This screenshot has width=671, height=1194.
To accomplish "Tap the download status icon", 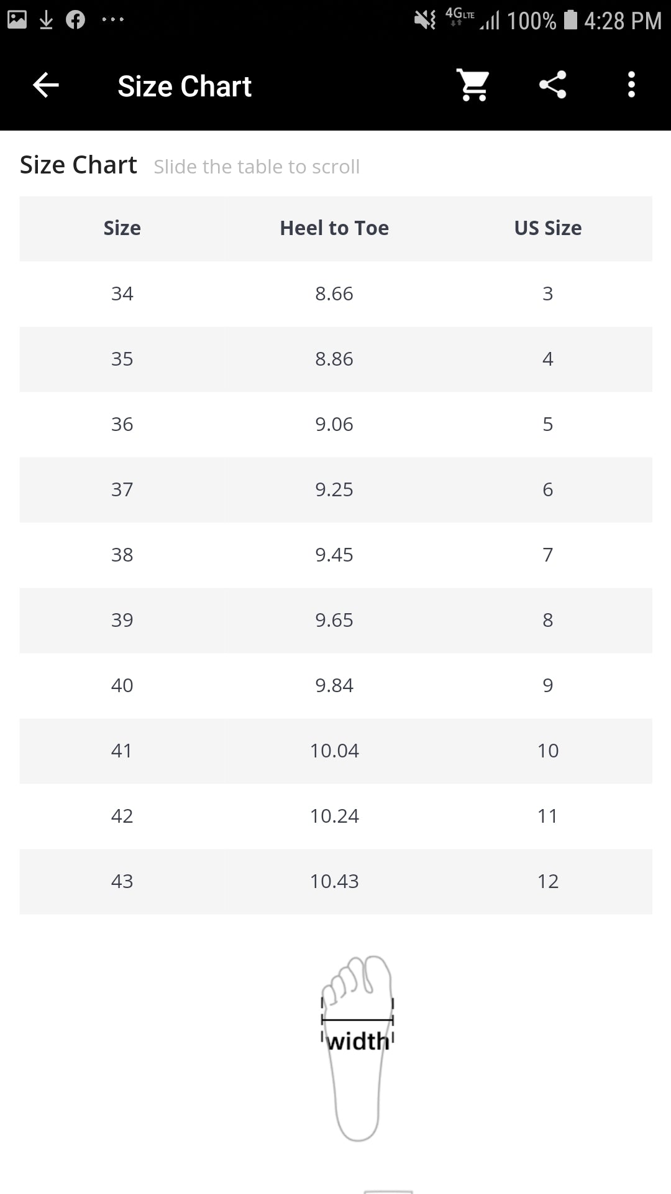I will tap(46, 20).
